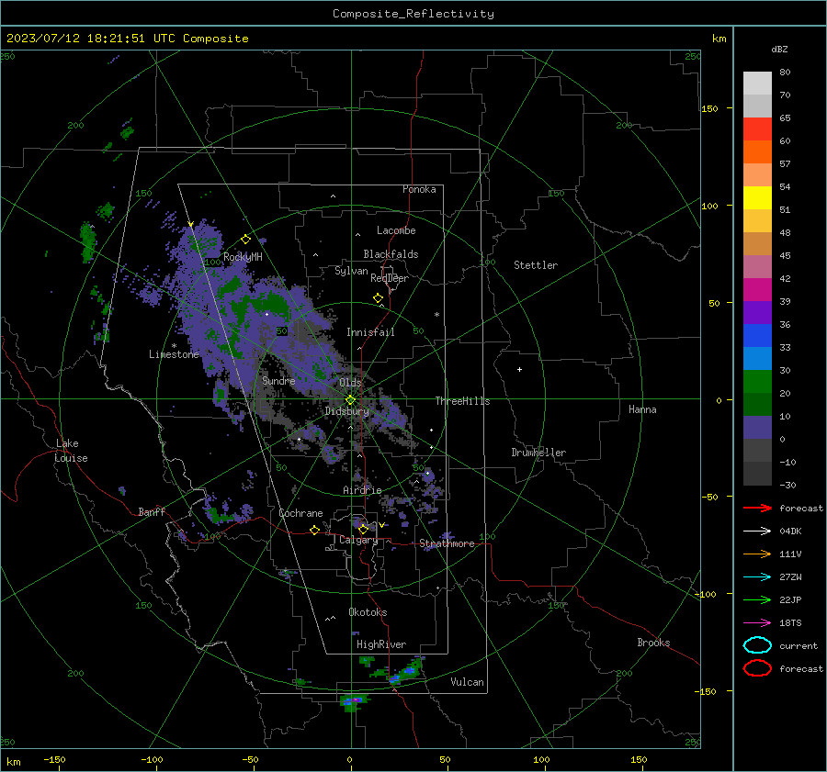This screenshot has width=827, height=772.
Task: Click the red 'forecast' oval icon
Action: pos(757,668)
